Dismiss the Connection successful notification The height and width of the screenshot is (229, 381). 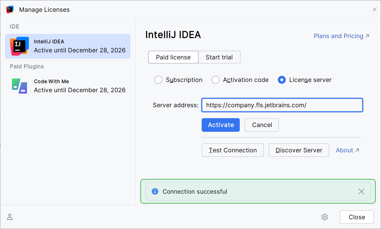click(x=361, y=191)
